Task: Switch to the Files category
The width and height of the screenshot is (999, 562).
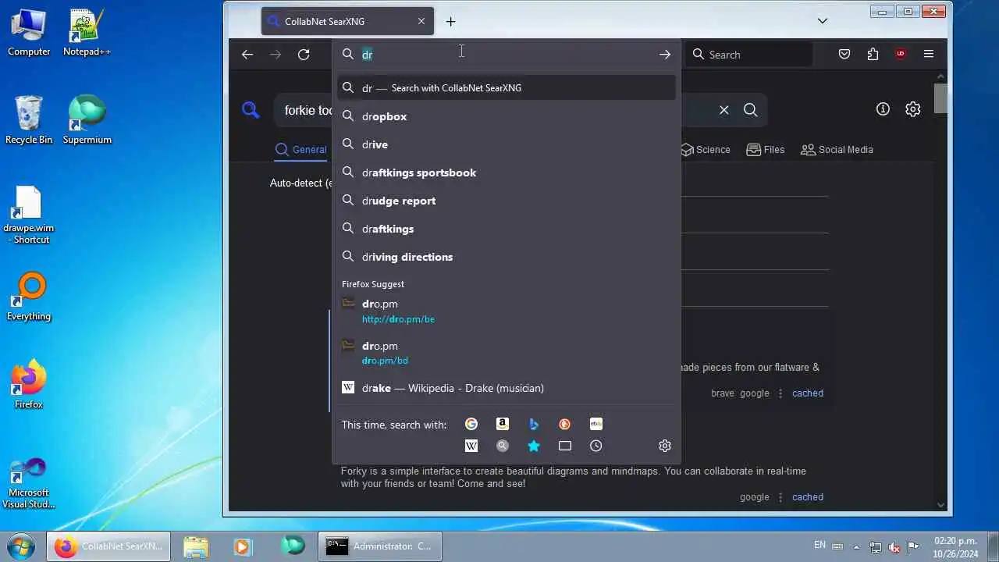Action: pyautogui.click(x=766, y=150)
